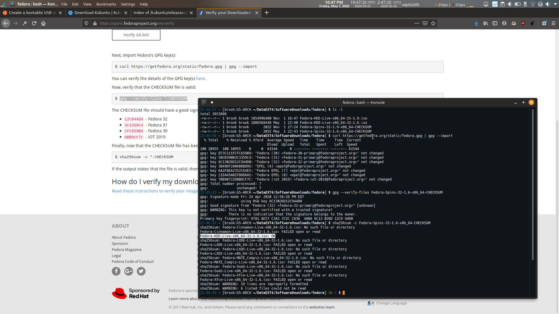Image resolution: width=559 pixels, height=314 pixels.
Task: Open the Firefox downloads panel
Action: click(x=476, y=23)
